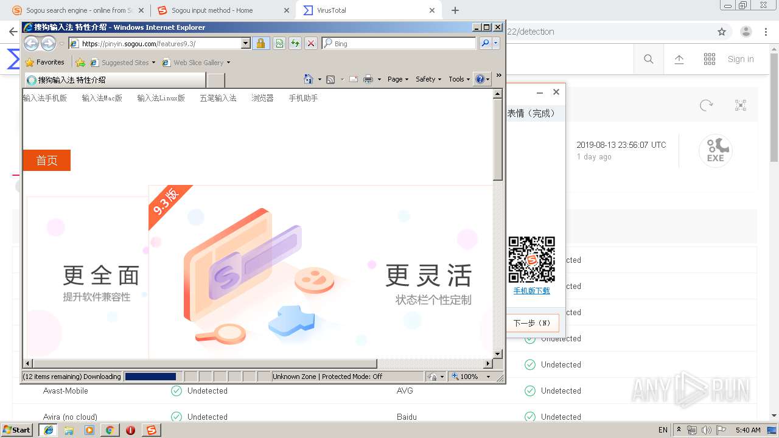Click the VirusTotal graph icon

741,105
